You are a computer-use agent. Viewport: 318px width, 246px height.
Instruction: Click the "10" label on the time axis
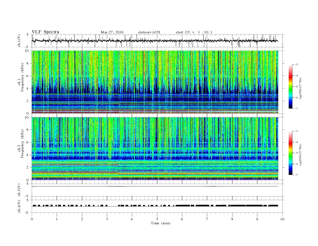(282, 219)
